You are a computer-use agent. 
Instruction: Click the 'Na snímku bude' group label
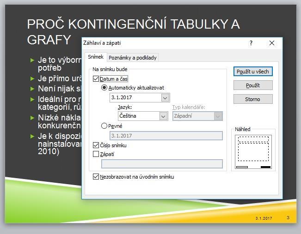[x=110, y=69]
